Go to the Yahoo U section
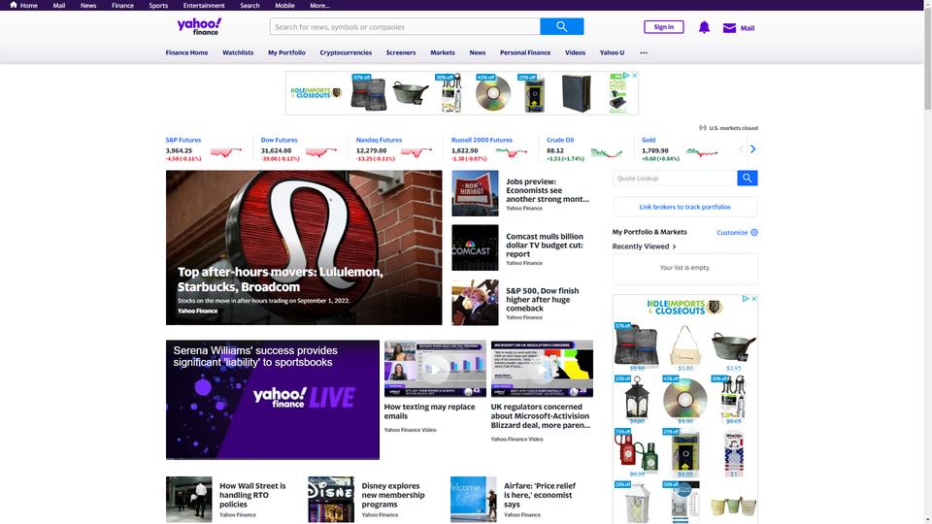Screen dimensions: 932x524 [x=612, y=52]
